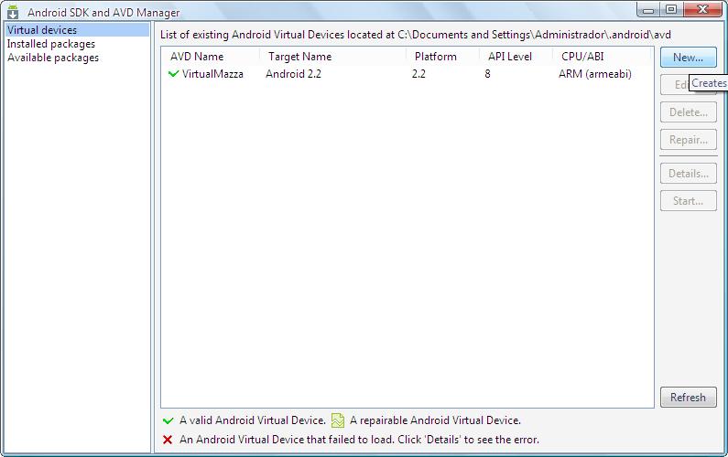This screenshot has width=728, height=457.
Task: Click green checkmark icon beside VirtualMazza
Action: click(174, 74)
